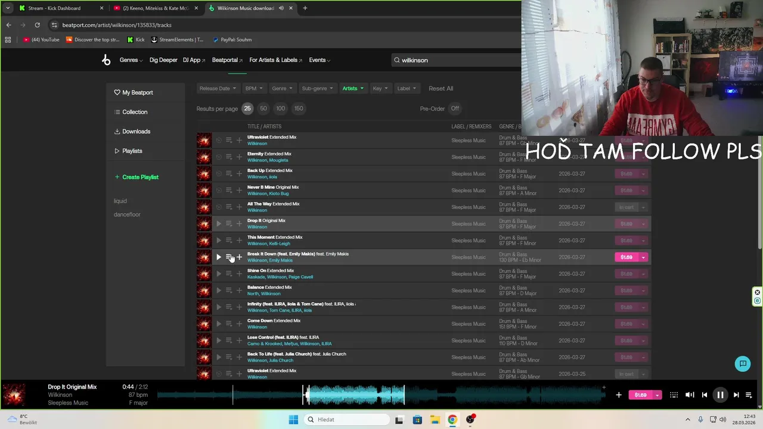
Task: Play the This Moment Extended Mix track
Action: click(x=219, y=241)
